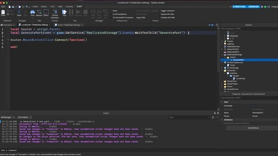Select ServerStorage in Explorer

233,68
